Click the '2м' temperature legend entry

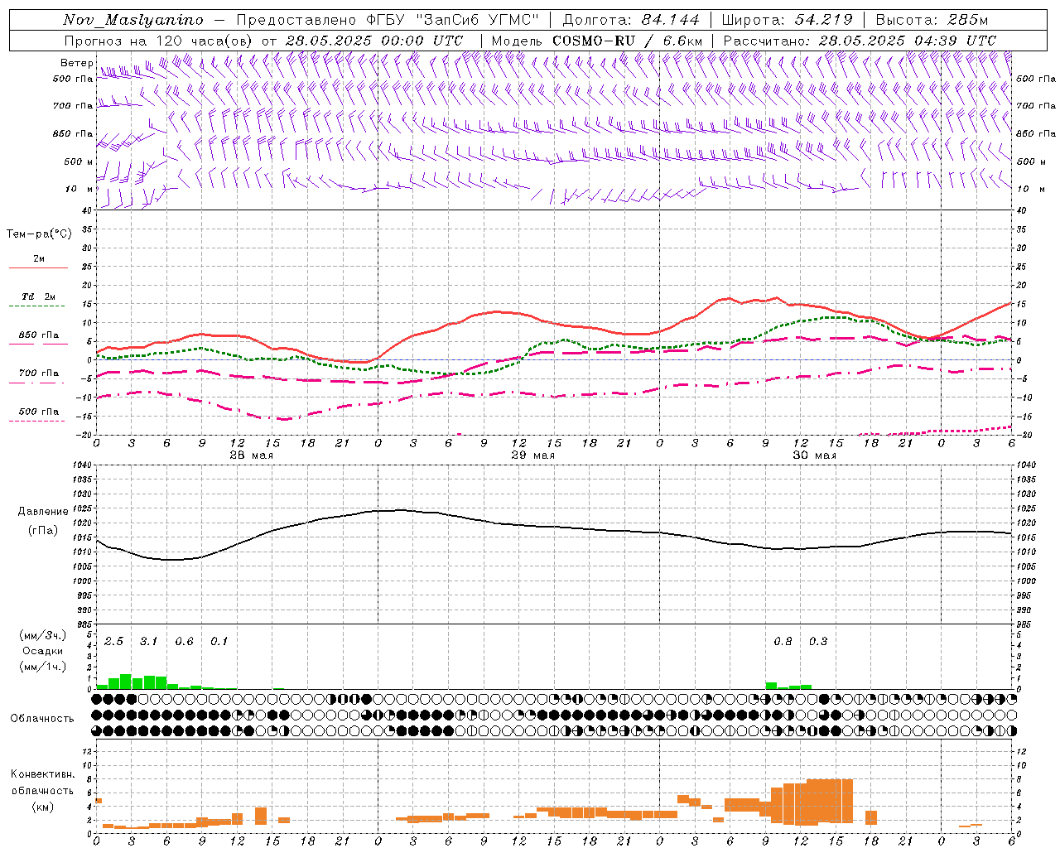(39, 258)
